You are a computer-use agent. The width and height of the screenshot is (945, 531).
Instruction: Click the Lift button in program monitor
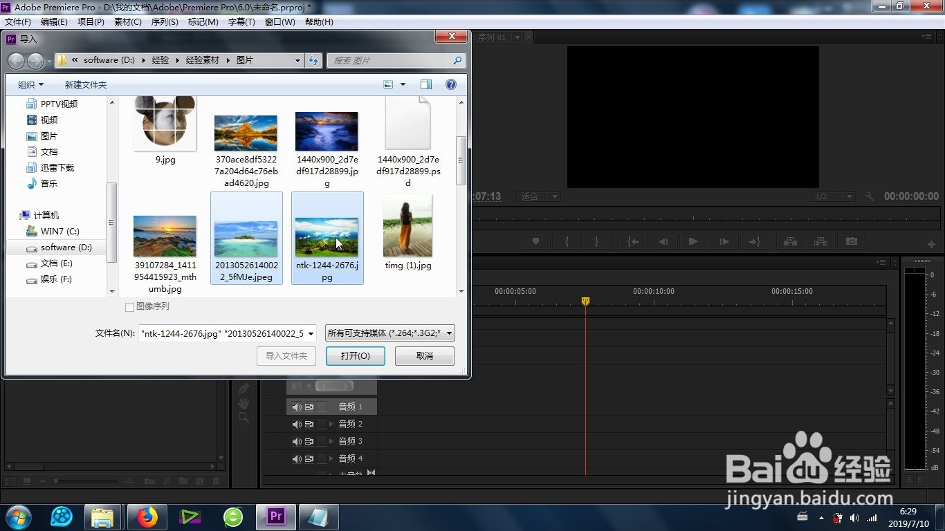(x=789, y=241)
